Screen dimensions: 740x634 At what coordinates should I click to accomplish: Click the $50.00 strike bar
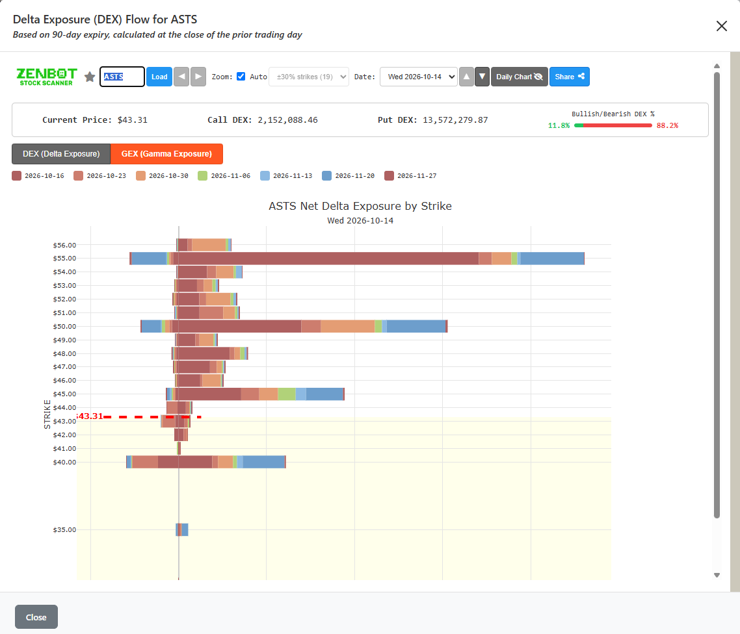[x=294, y=326]
